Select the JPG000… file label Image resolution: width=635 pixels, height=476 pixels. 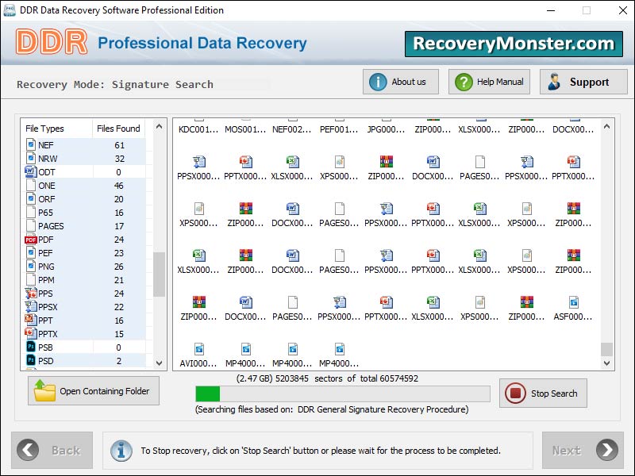(x=386, y=129)
